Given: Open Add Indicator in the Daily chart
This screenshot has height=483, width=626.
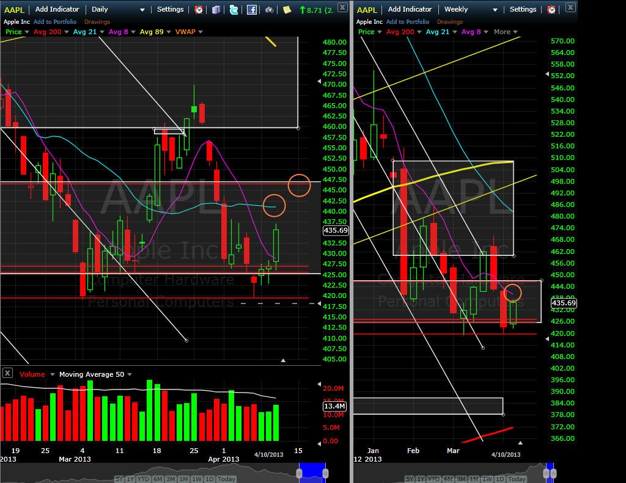Looking at the screenshot, I should click(57, 9).
